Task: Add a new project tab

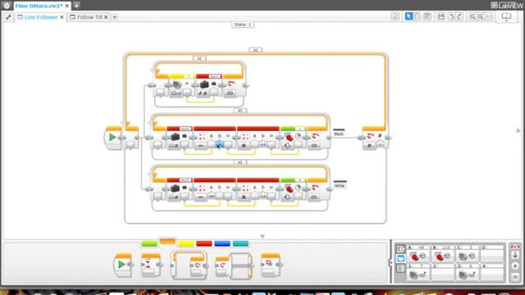Action: (76, 6)
